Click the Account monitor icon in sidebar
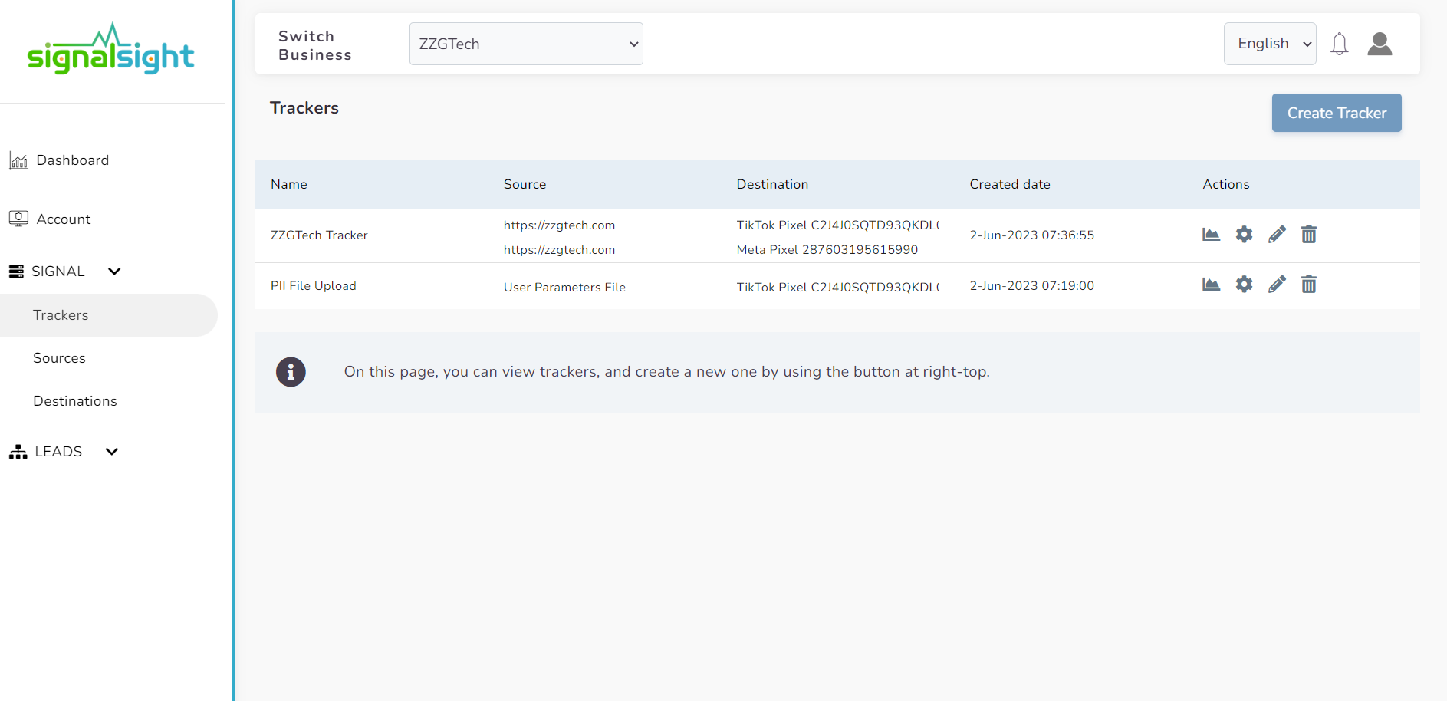1447x701 pixels. click(18, 219)
